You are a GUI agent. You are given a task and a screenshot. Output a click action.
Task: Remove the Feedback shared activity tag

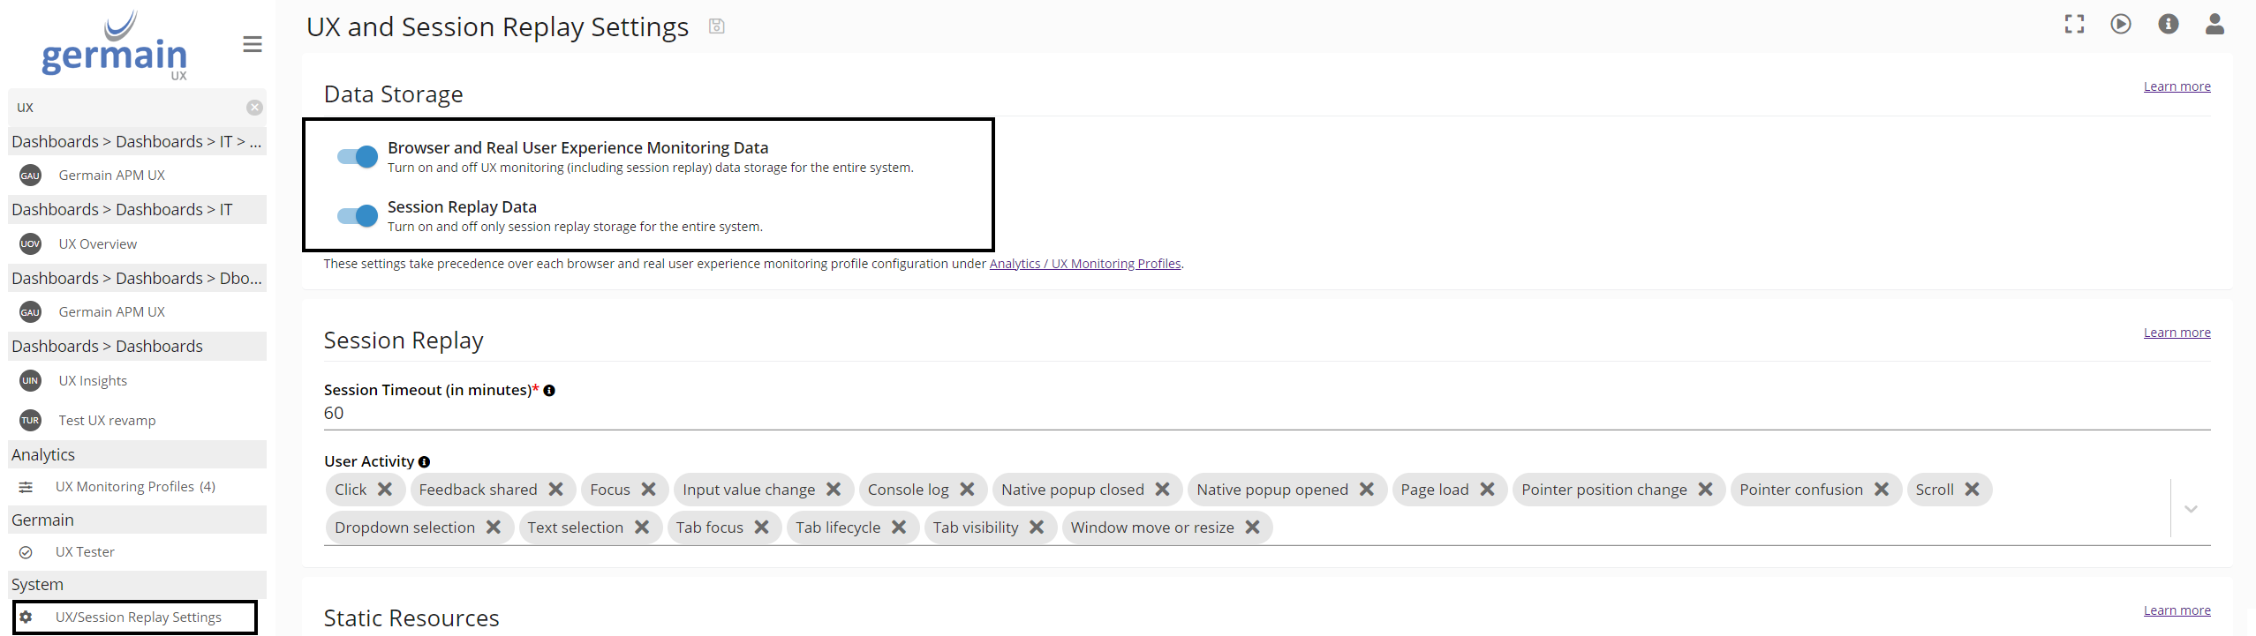555,490
